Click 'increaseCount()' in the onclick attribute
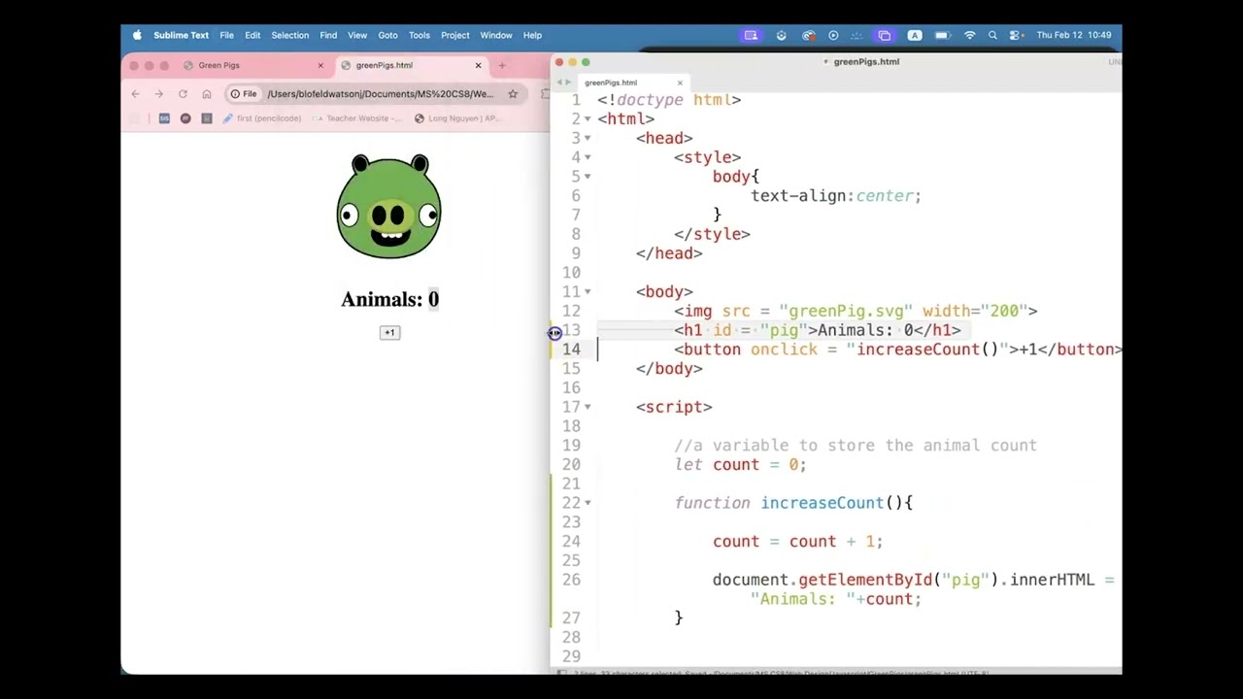 [927, 349]
